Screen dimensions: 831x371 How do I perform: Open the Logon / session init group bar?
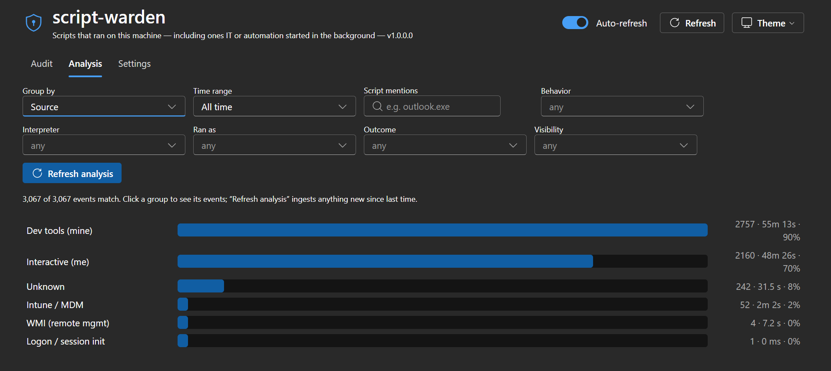coord(442,341)
